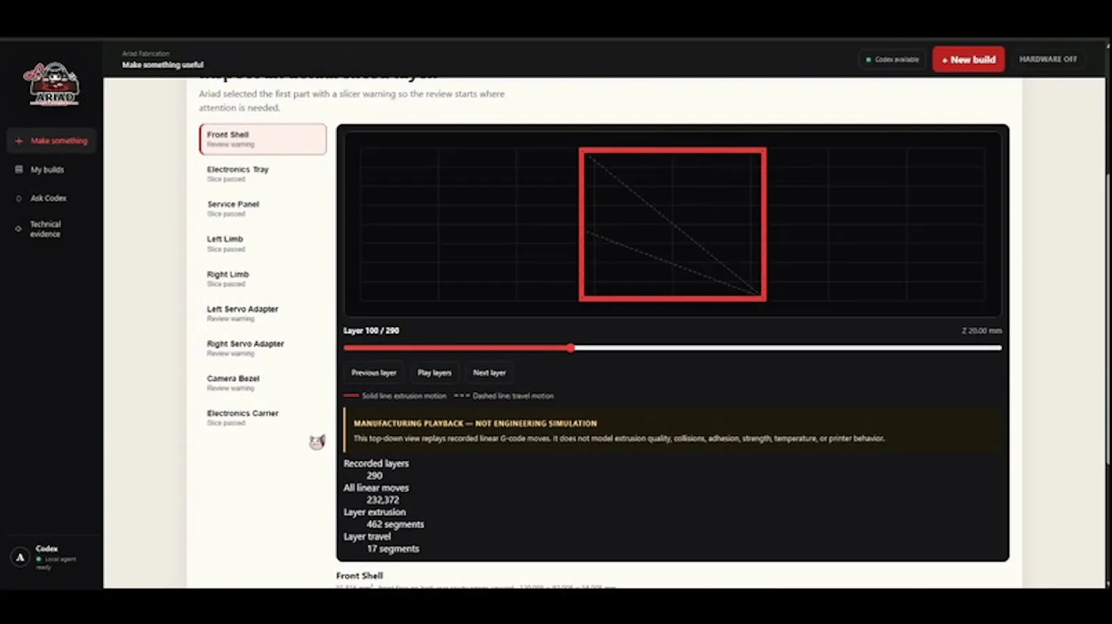Click the All linear moves value 232,372
The image size is (1112, 624).
[383, 500]
